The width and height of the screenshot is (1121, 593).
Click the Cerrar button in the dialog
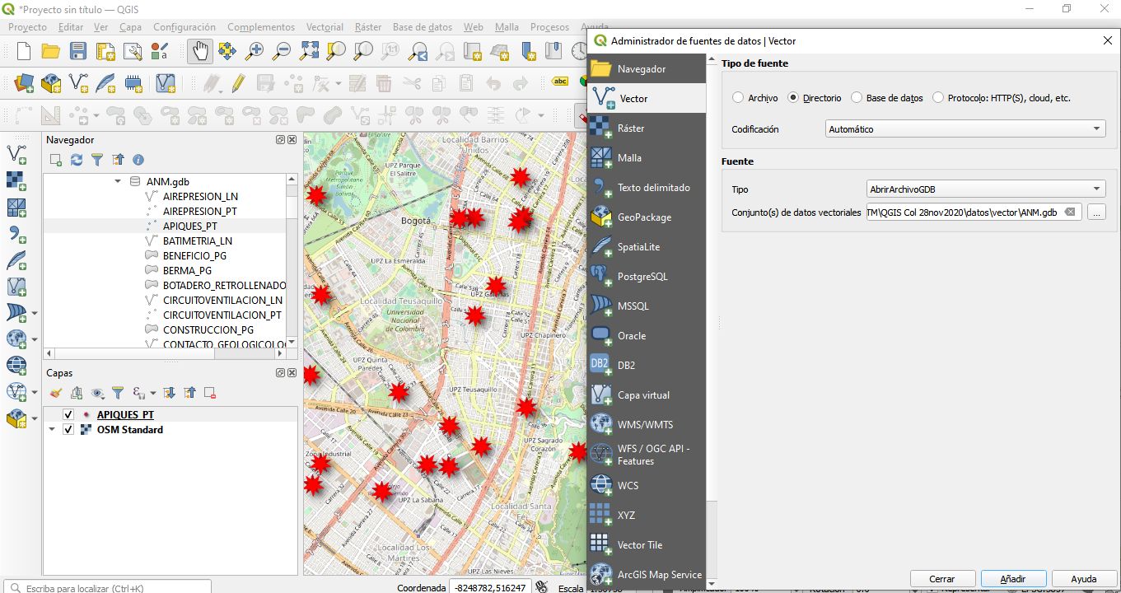coord(941,579)
